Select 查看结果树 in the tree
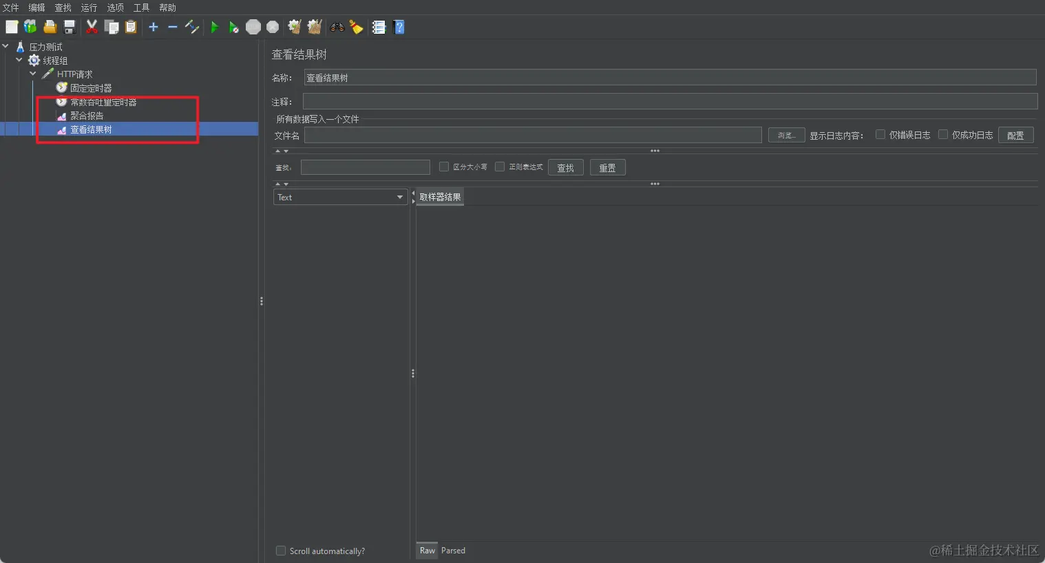This screenshot has height=563, width=1045. pyautogui.click(x=91, y=129)
